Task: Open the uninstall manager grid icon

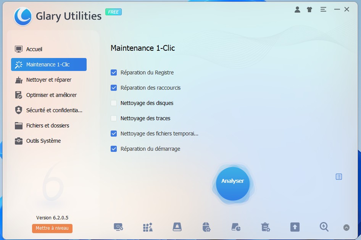Action: (x=148, y=227)
